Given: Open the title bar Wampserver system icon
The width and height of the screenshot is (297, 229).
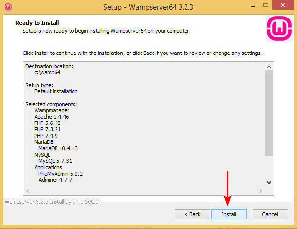Looking at the screenshot, I should coord(8,7).
